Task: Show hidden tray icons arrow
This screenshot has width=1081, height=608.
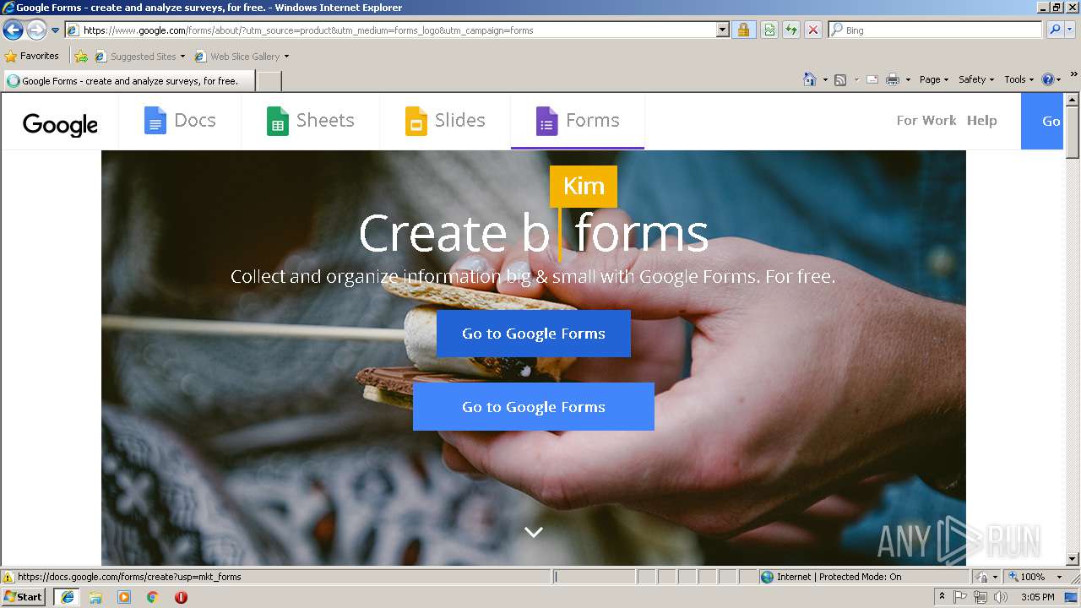Action: pyautogui.click(x=942, y=597)
